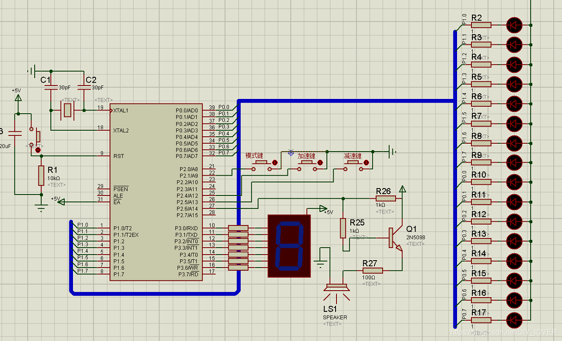Screen dimensions: 562x341
Task: Select capacitor C1 symbol
Action: click(x=50, y=88)
